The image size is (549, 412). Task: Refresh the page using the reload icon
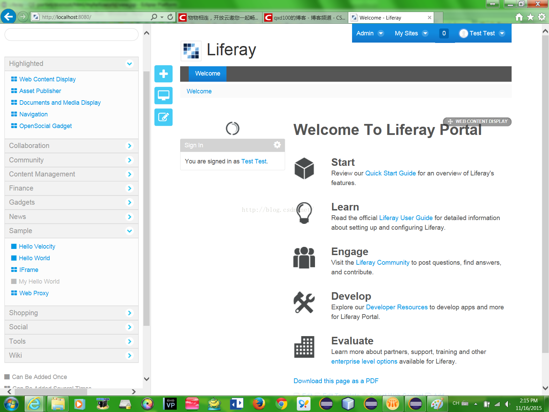pyautogui.click(x=170, y=17)
